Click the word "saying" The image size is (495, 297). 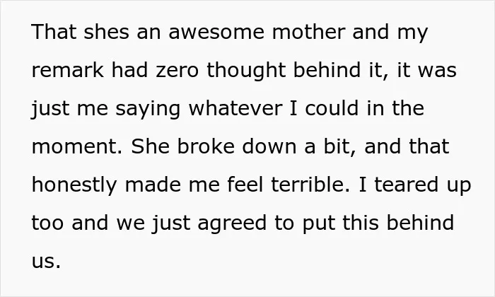[148, 109]
